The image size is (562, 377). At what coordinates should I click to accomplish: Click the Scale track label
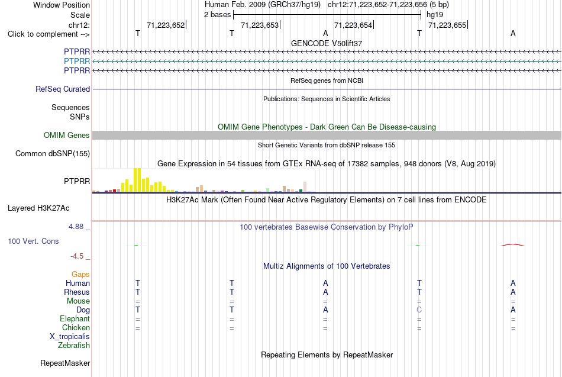tap(80, 15)
